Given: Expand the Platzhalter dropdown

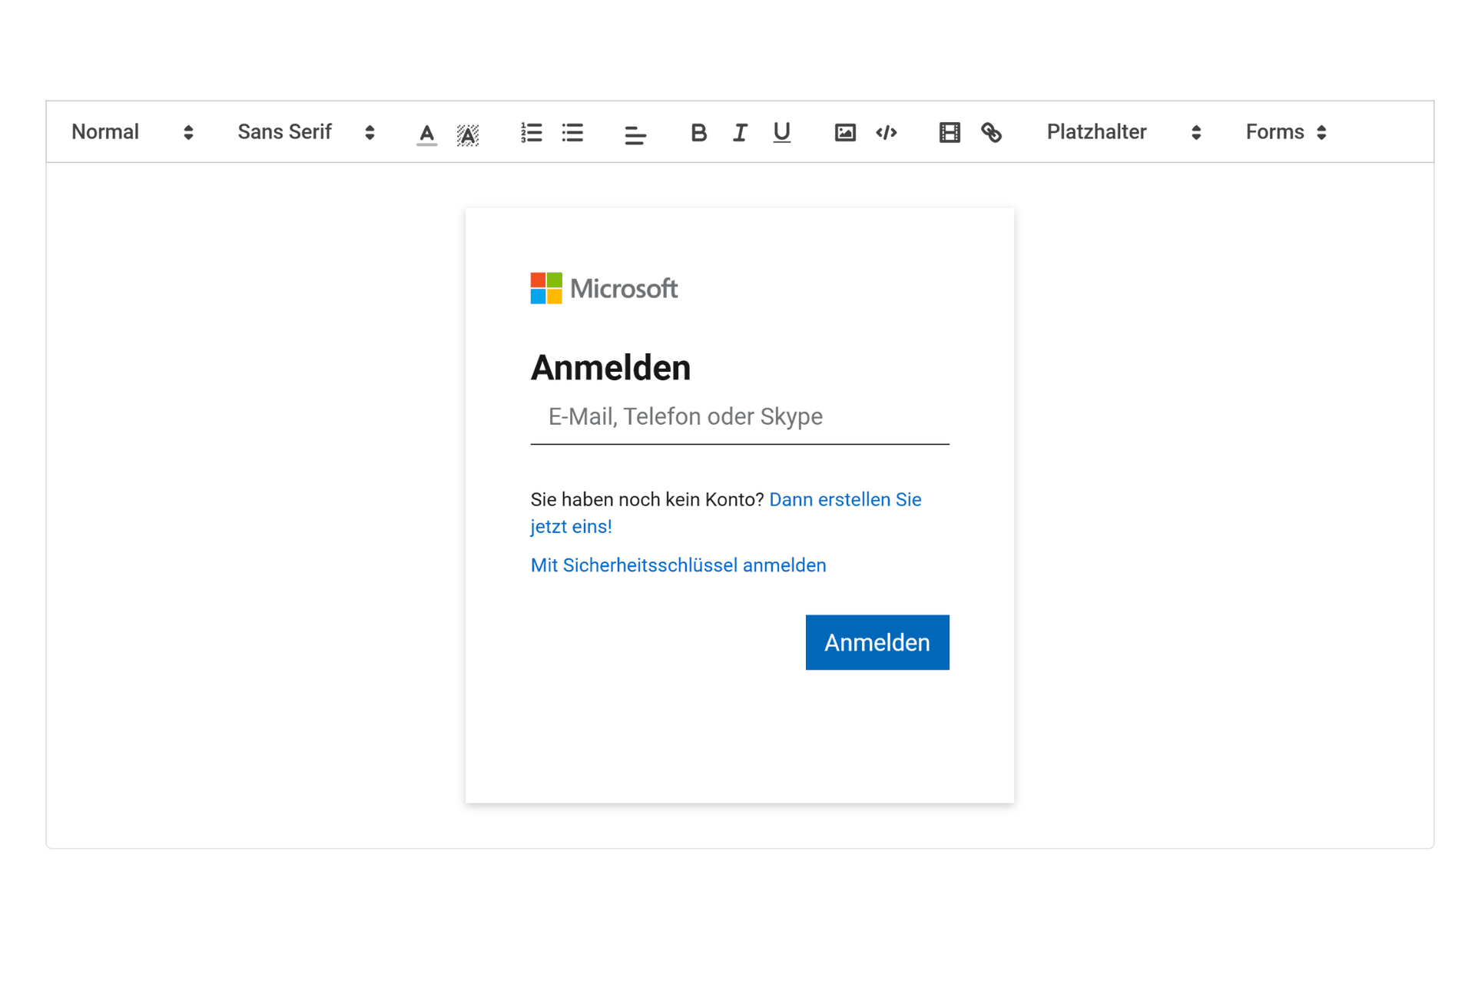Looking at the screenshot, I should coord(1123,132).
